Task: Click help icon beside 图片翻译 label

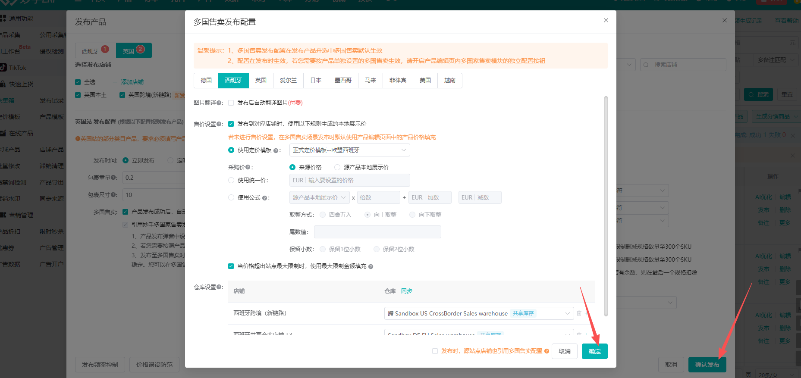Action: pyautogui.click(x=220, y=103)
